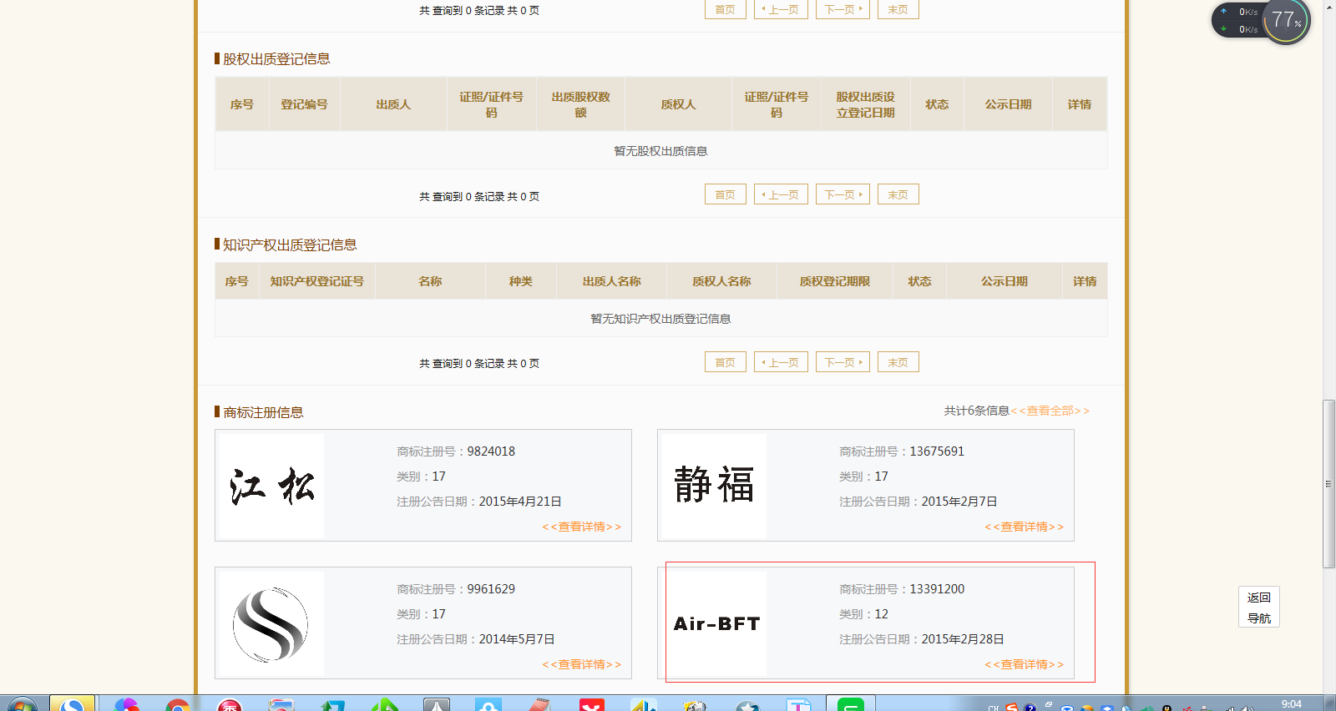Click 下一页 in the topmost pagination row
1336x711 pixels.
(843, 9)
